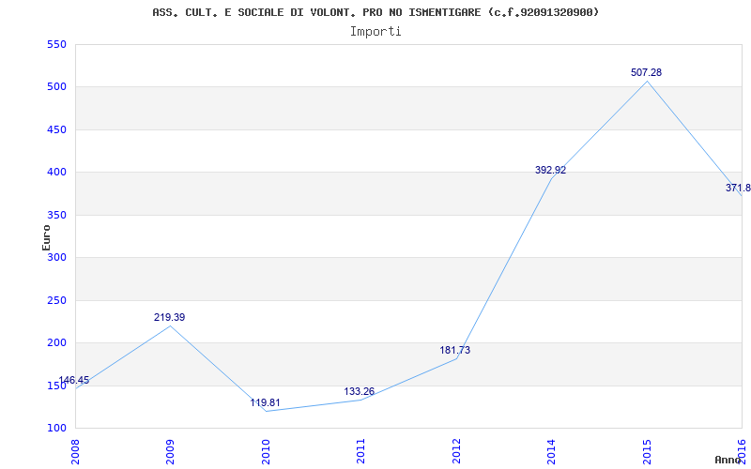Click the 2011 x-axis year label
Image resolution: width=751 pixels, height=469 pixels.
point(360,449)
